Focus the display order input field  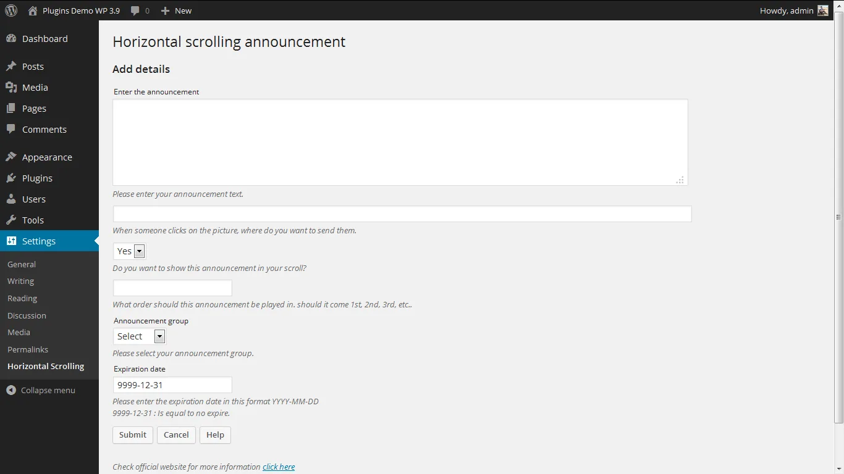(x=172, y=288)
